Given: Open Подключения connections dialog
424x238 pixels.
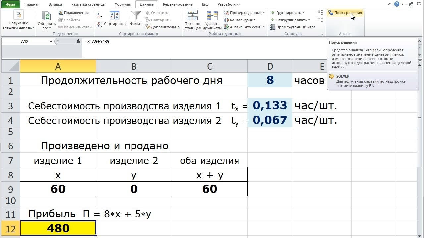Looking at the screenshot, I should pos(73,13).
